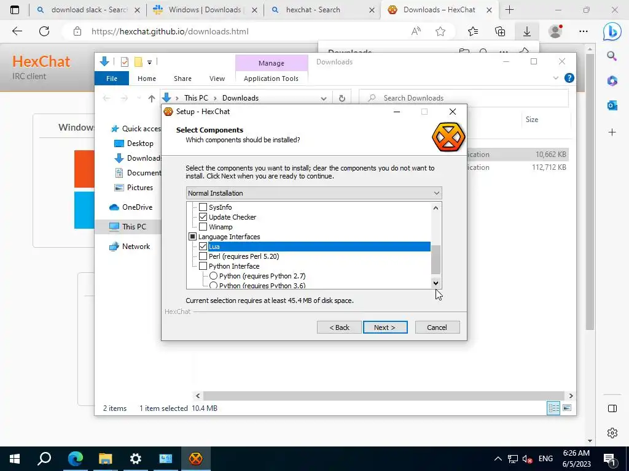Screen dimensions: 629x471
Task: Open Edge collections icon
Action: click(500, 31)
